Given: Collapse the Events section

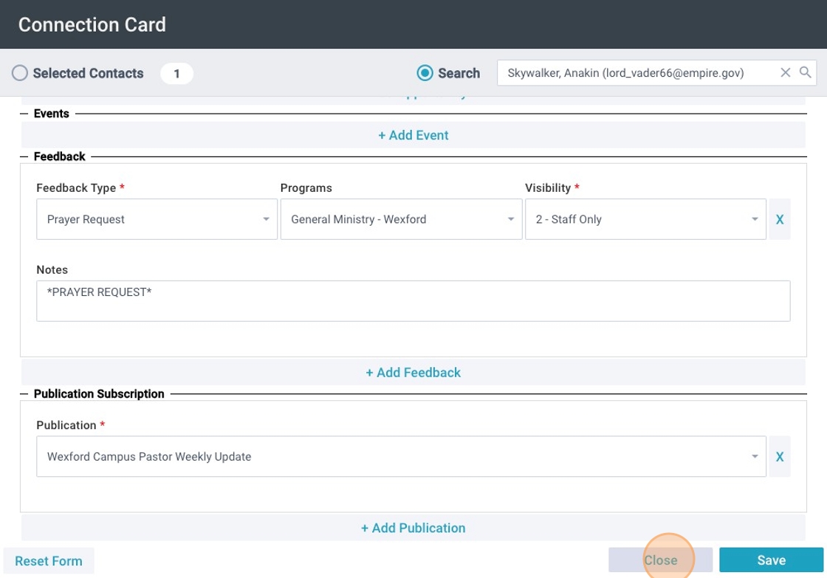Looking at the screenshot, I should (x=24, y=114).
